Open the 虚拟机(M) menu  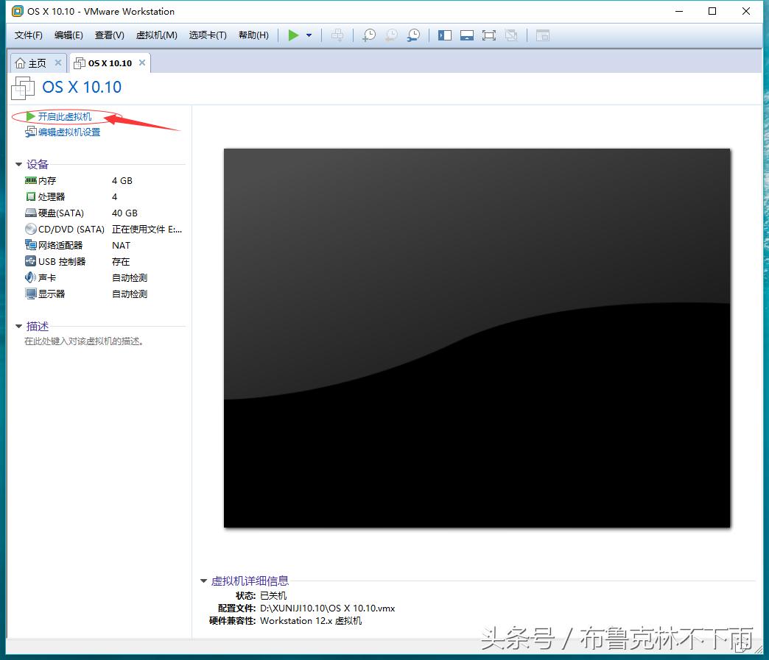click(156, 35)
